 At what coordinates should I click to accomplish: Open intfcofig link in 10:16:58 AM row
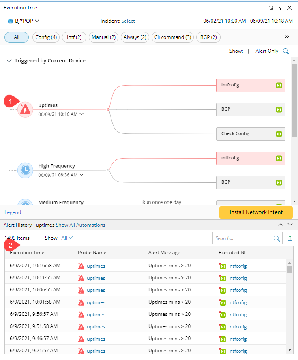point(238,266)
